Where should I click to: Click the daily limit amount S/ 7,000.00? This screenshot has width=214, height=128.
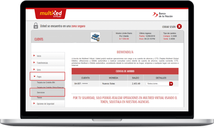pyautogui.click(x=124, y=39)
